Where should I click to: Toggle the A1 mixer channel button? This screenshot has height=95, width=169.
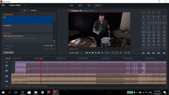[143, 53]
